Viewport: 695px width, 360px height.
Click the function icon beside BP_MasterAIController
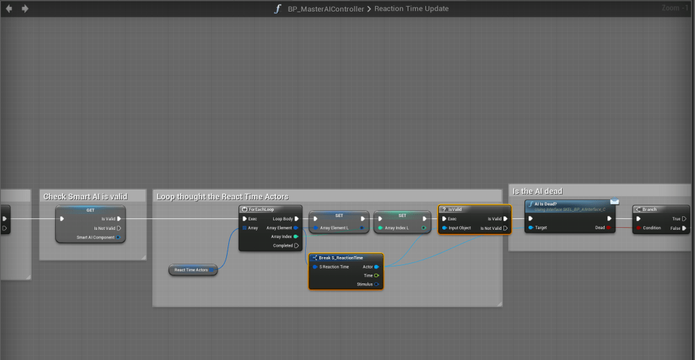[277, 9]
